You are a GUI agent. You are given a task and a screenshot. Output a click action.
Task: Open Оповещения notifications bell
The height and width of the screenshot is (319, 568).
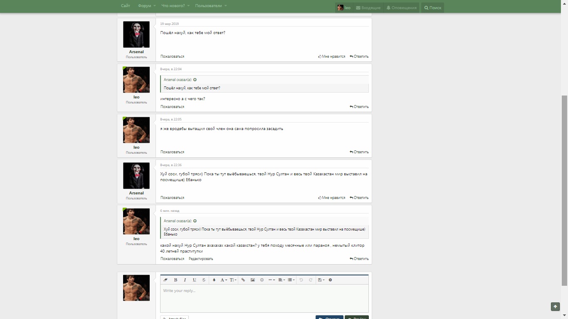[401, 7]
